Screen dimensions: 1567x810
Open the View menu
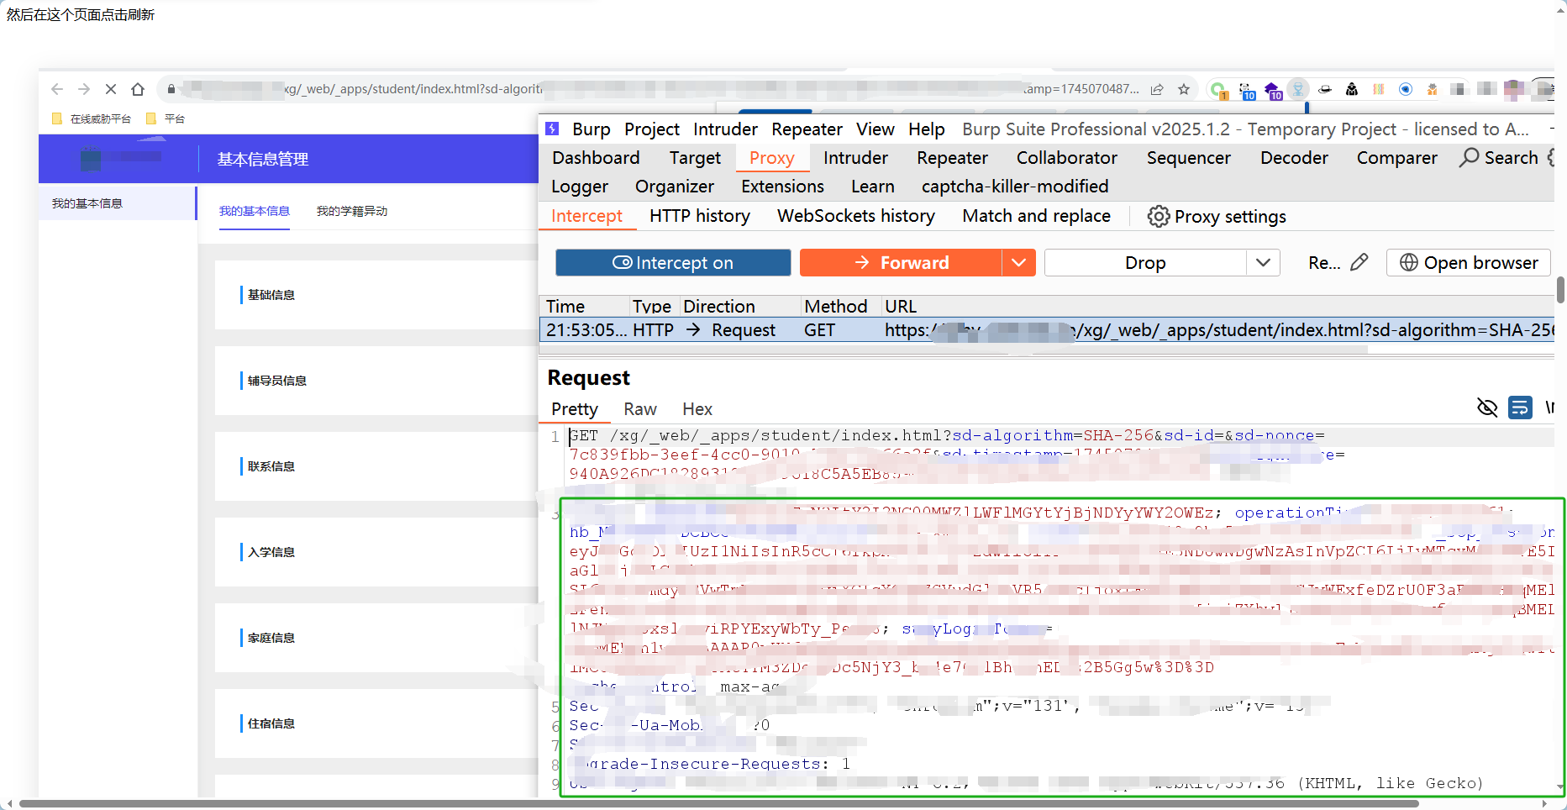(x=876, y=129)
